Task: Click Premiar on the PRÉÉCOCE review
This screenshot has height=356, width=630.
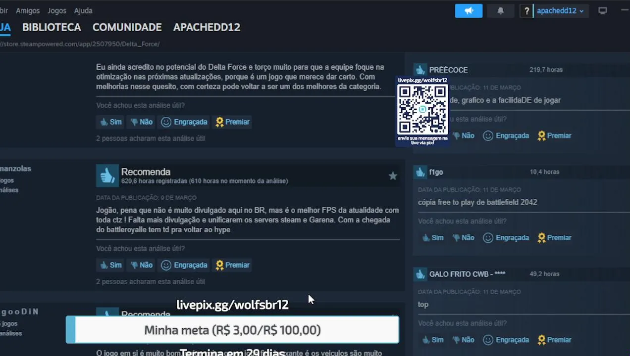Action: pos(554,135)
